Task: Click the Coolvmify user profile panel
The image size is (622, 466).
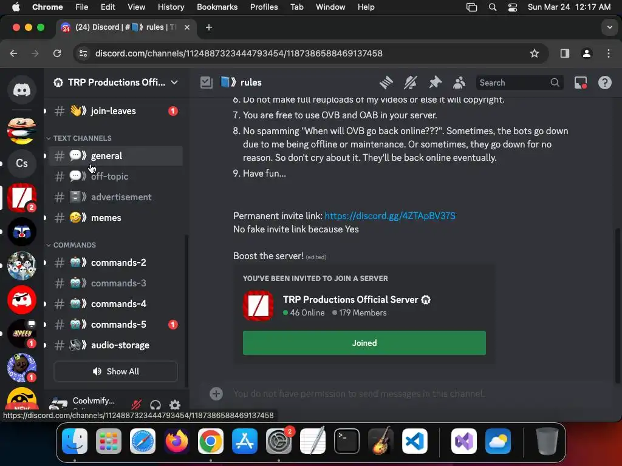Action: tap(86, 404)
